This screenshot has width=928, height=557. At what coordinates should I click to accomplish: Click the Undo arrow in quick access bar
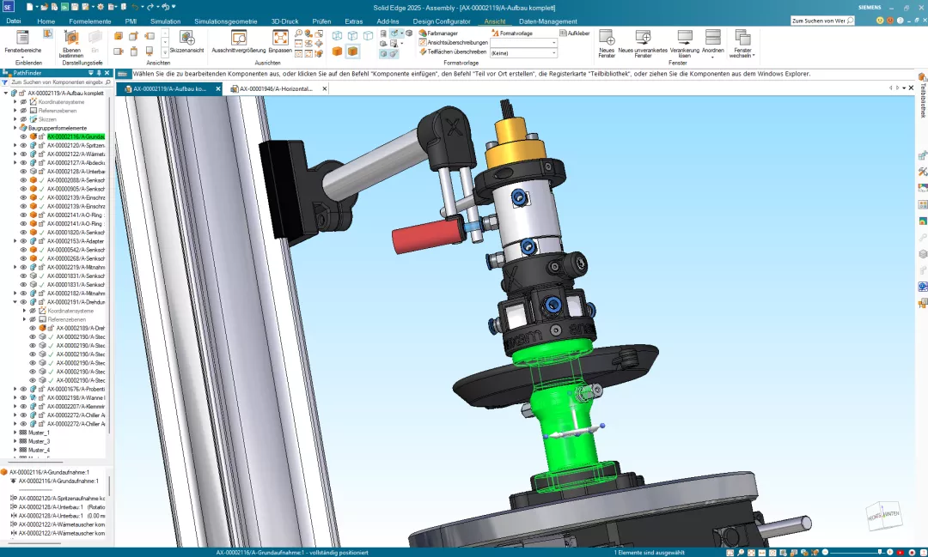point(135,7)
